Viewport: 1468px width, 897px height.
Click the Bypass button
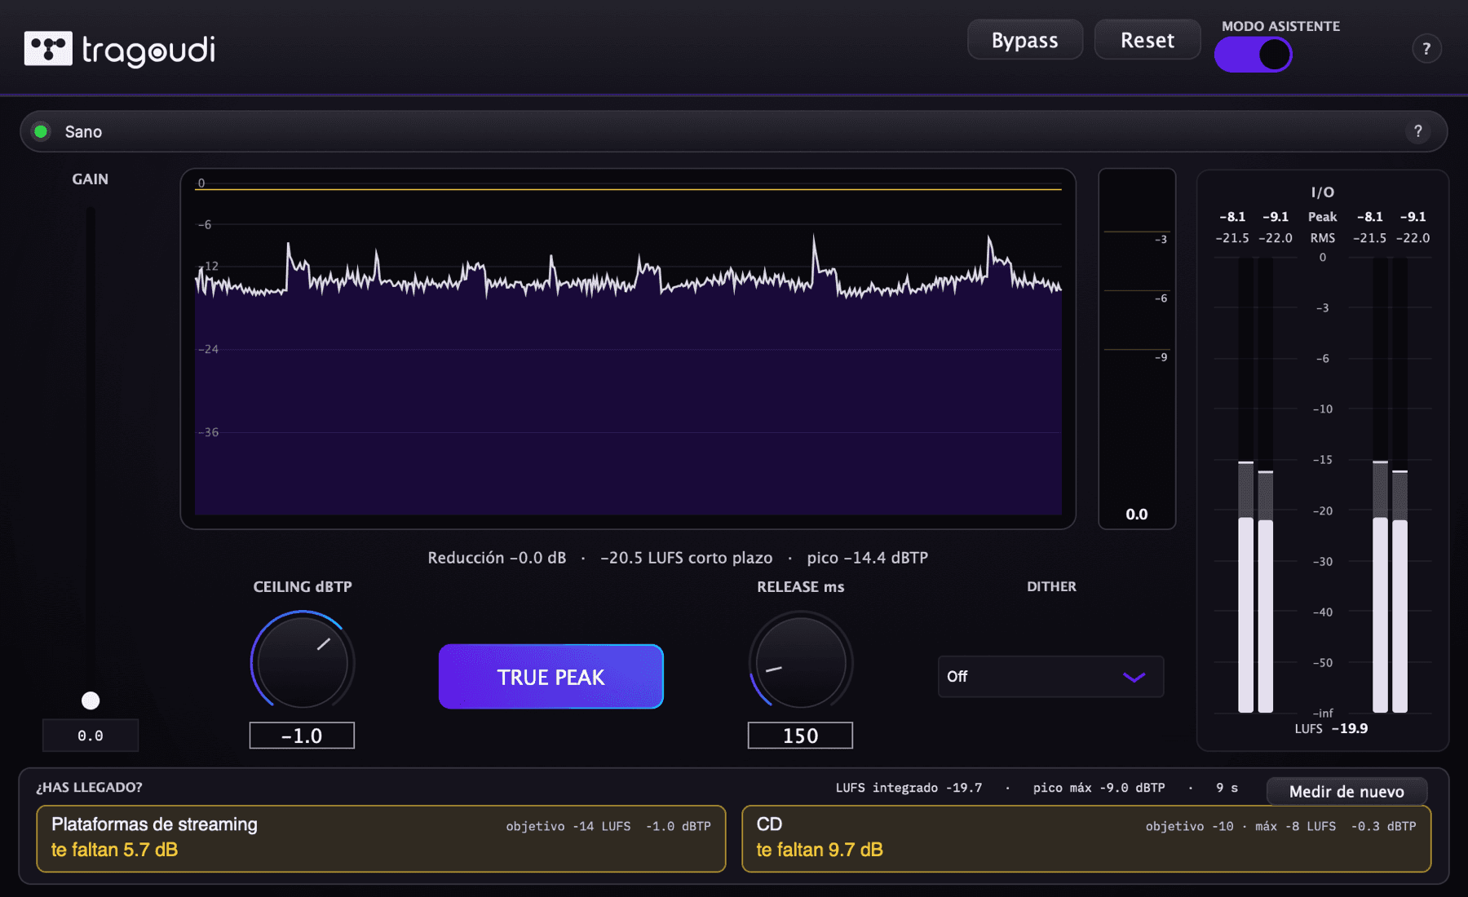pos(1025,40)
